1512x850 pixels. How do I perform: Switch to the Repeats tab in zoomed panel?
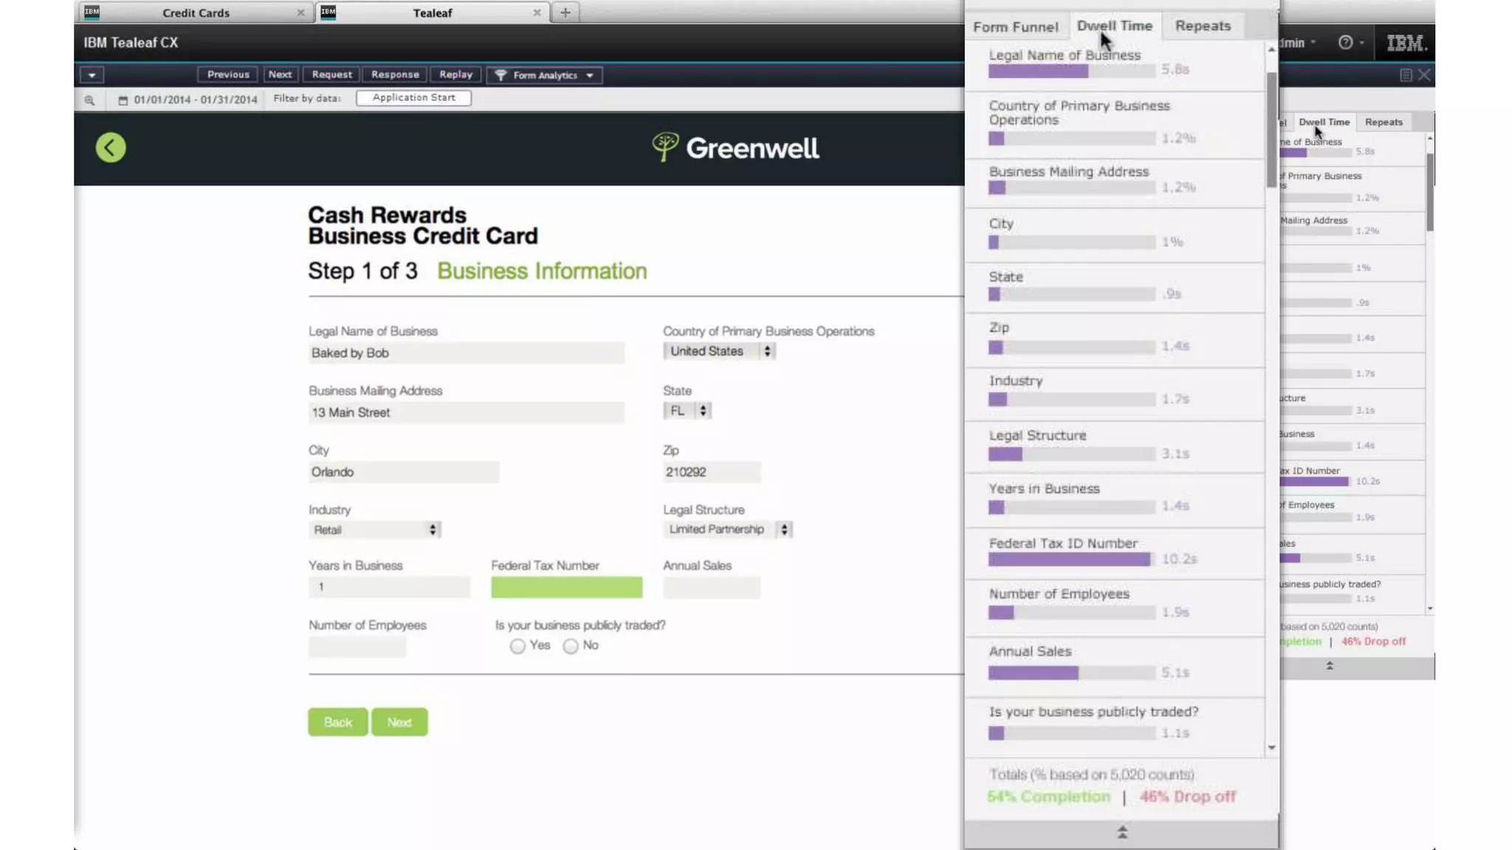pos(1203,26)
